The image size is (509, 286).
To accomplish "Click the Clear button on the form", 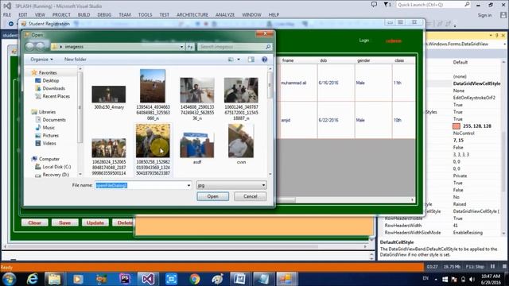I will pyautogui.click(x=35, y=222).
